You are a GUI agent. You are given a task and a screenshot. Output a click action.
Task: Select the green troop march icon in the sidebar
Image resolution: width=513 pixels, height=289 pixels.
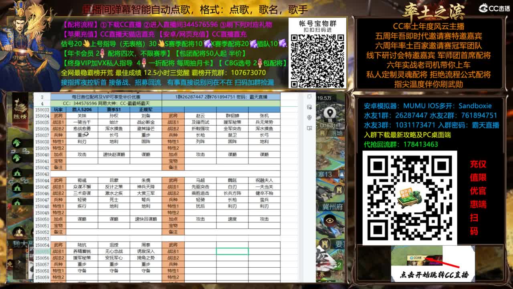point(16,143)
